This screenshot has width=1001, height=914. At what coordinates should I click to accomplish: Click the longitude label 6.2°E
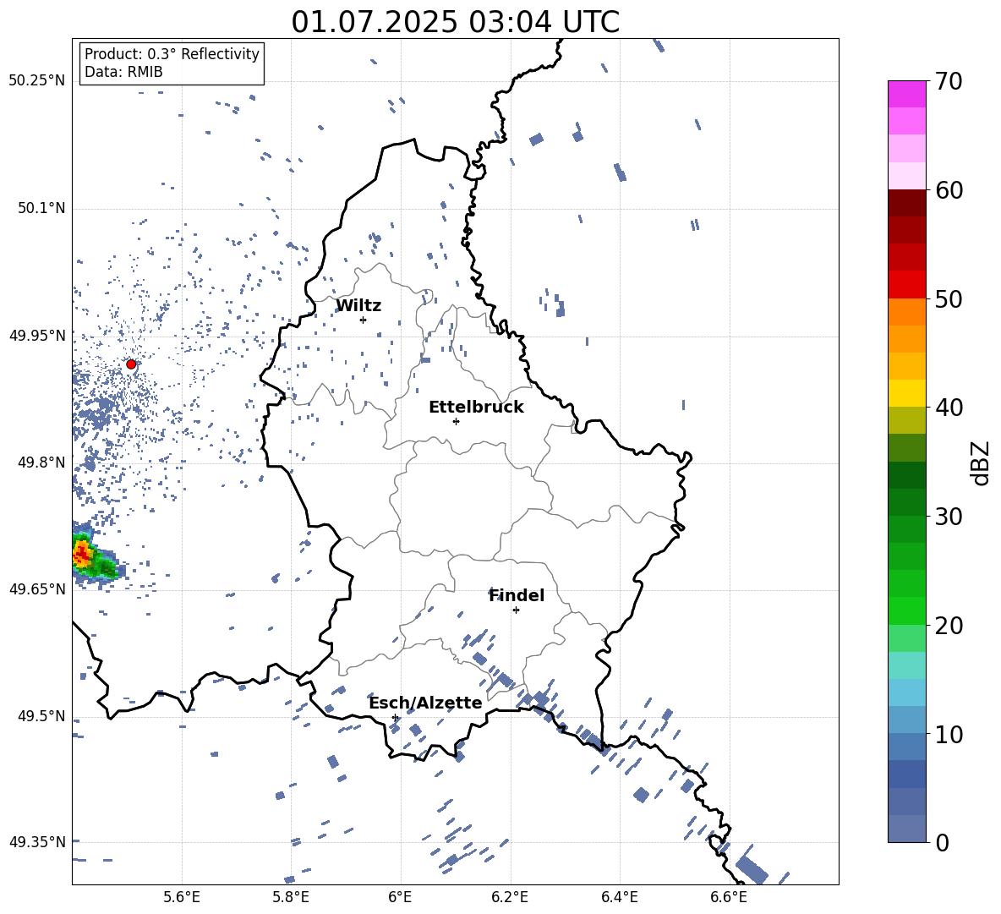coord(510,897)
